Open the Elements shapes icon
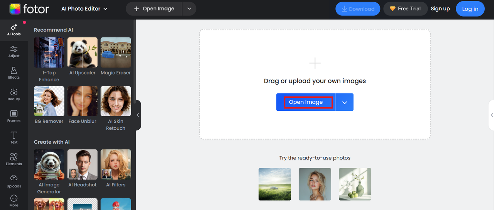The height and width of the screenshot is (210, 494). tap(14, 159)
